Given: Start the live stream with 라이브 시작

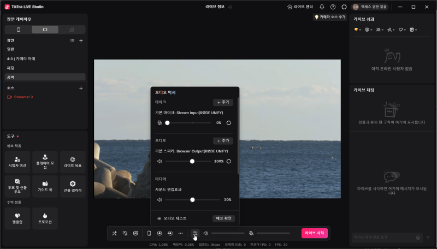Looking at the screenshot, I should click(x=315, y=233).
